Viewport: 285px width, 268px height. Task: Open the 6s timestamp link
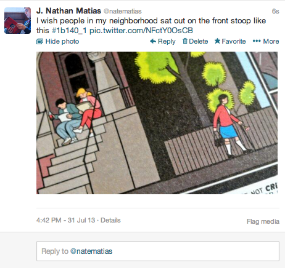coord(275,11)
